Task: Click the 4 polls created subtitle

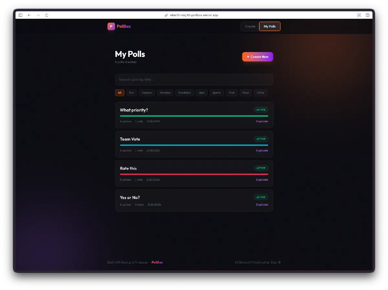Action: (x=126, y=62)
